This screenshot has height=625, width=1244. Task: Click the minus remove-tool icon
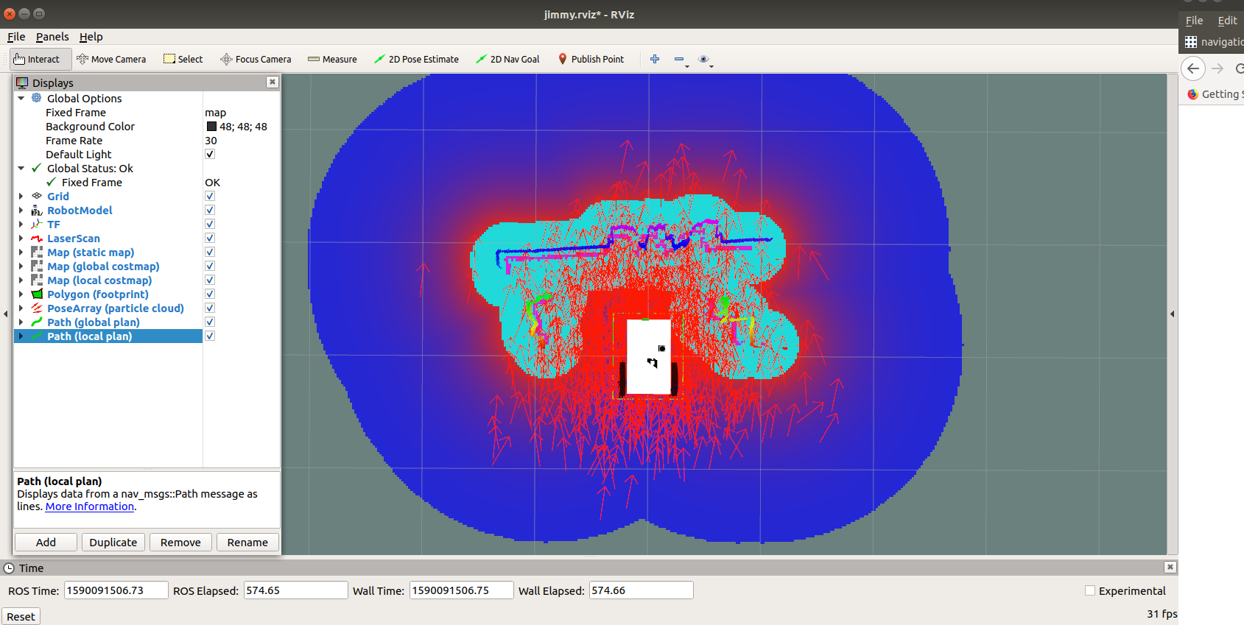tap(679, 59)
